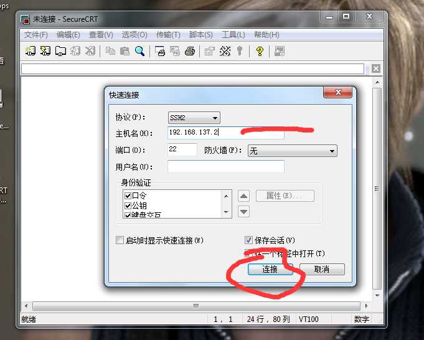The image size is (424, 340).
Task: Open Session Options toolbar icon
Action: [210, 51]
